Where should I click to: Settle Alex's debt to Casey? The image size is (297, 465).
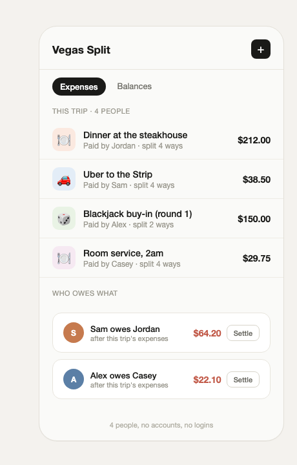243,380
